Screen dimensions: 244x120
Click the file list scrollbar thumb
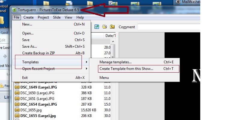click(113, 51)
